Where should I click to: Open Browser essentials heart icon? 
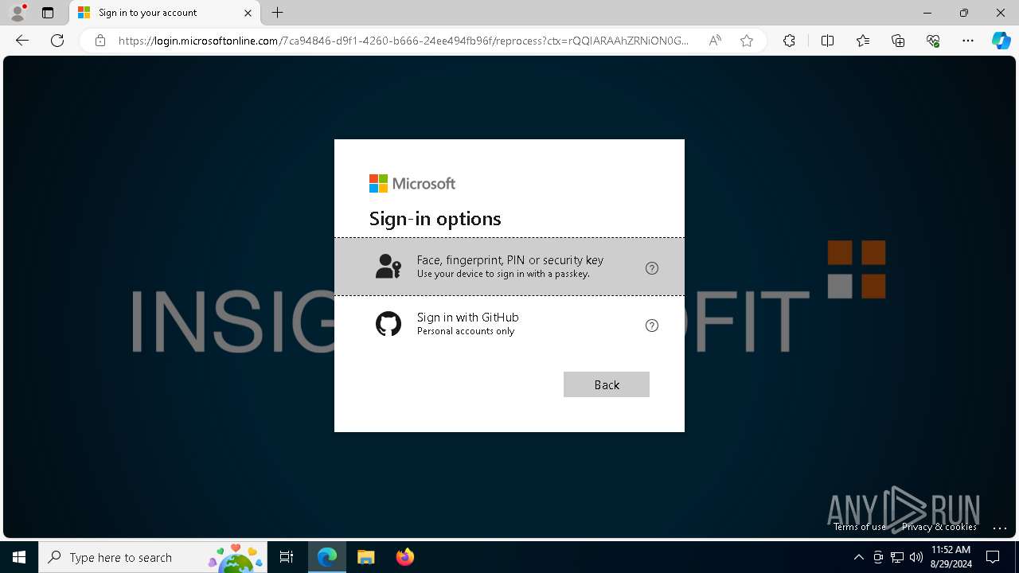tap(933, 41)
